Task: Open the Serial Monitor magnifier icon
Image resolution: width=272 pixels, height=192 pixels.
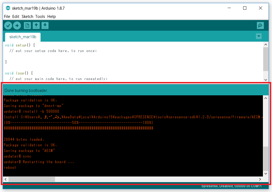Action: [x=260, y=25]
